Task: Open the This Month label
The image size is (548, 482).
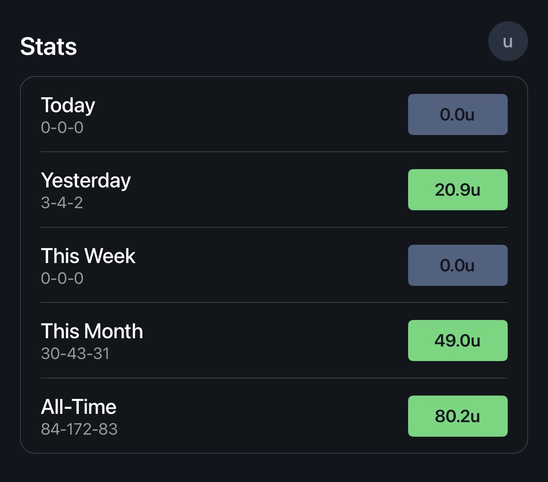Action: tap(92, 331)
